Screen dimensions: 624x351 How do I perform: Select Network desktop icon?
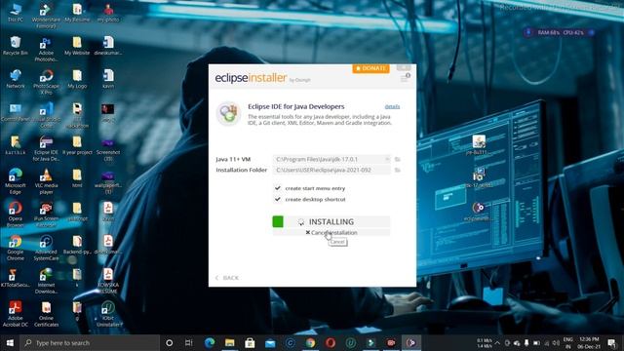[16, 78]
